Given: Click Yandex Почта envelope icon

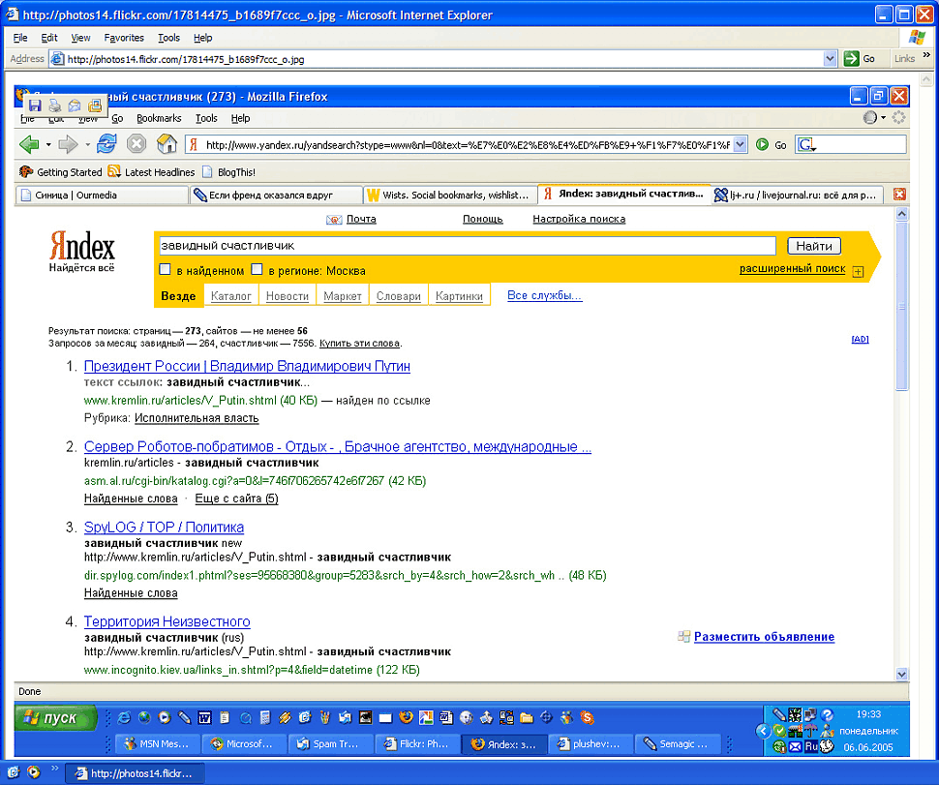Looking at the screenshot, I should [x=334, y=220].
